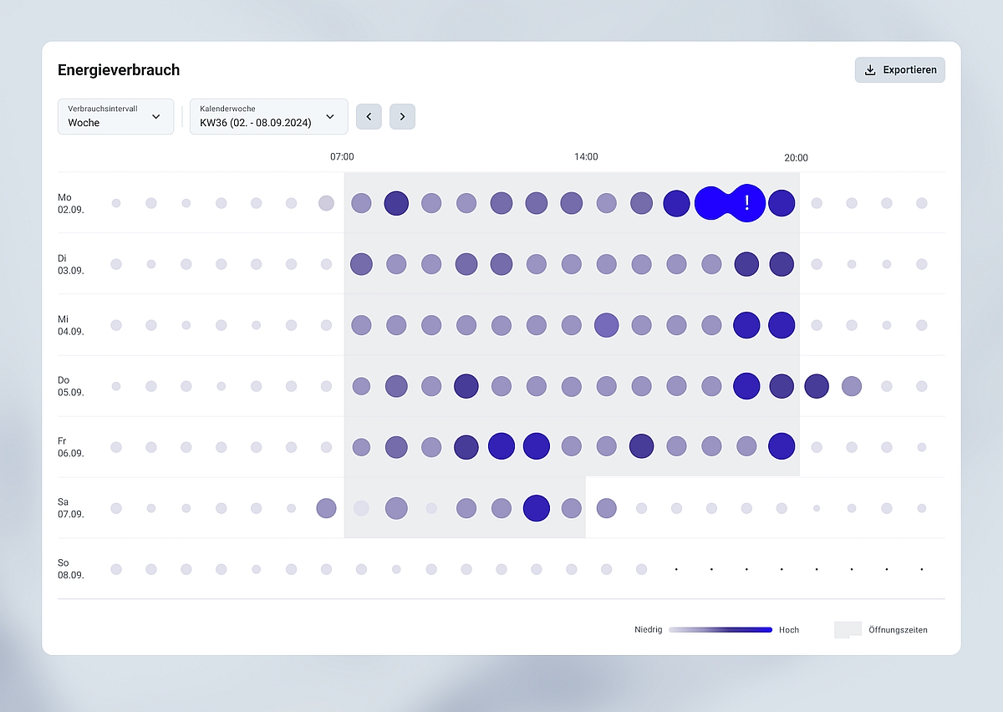Click the exclamation mark warning on Monday
This screenshot has width=1003, height=712.
tap(747, 202)
